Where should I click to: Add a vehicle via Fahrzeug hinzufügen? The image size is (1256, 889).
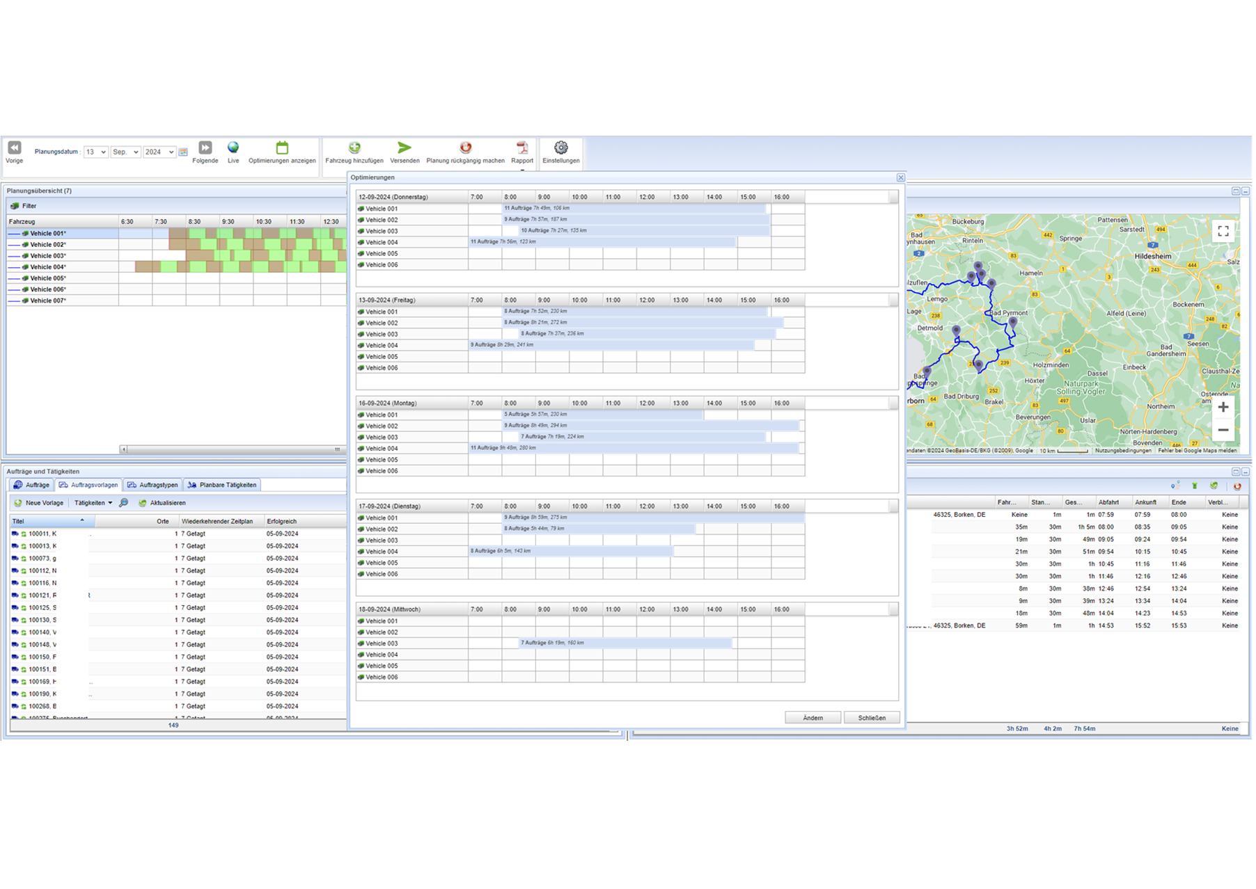click(354, 153)
